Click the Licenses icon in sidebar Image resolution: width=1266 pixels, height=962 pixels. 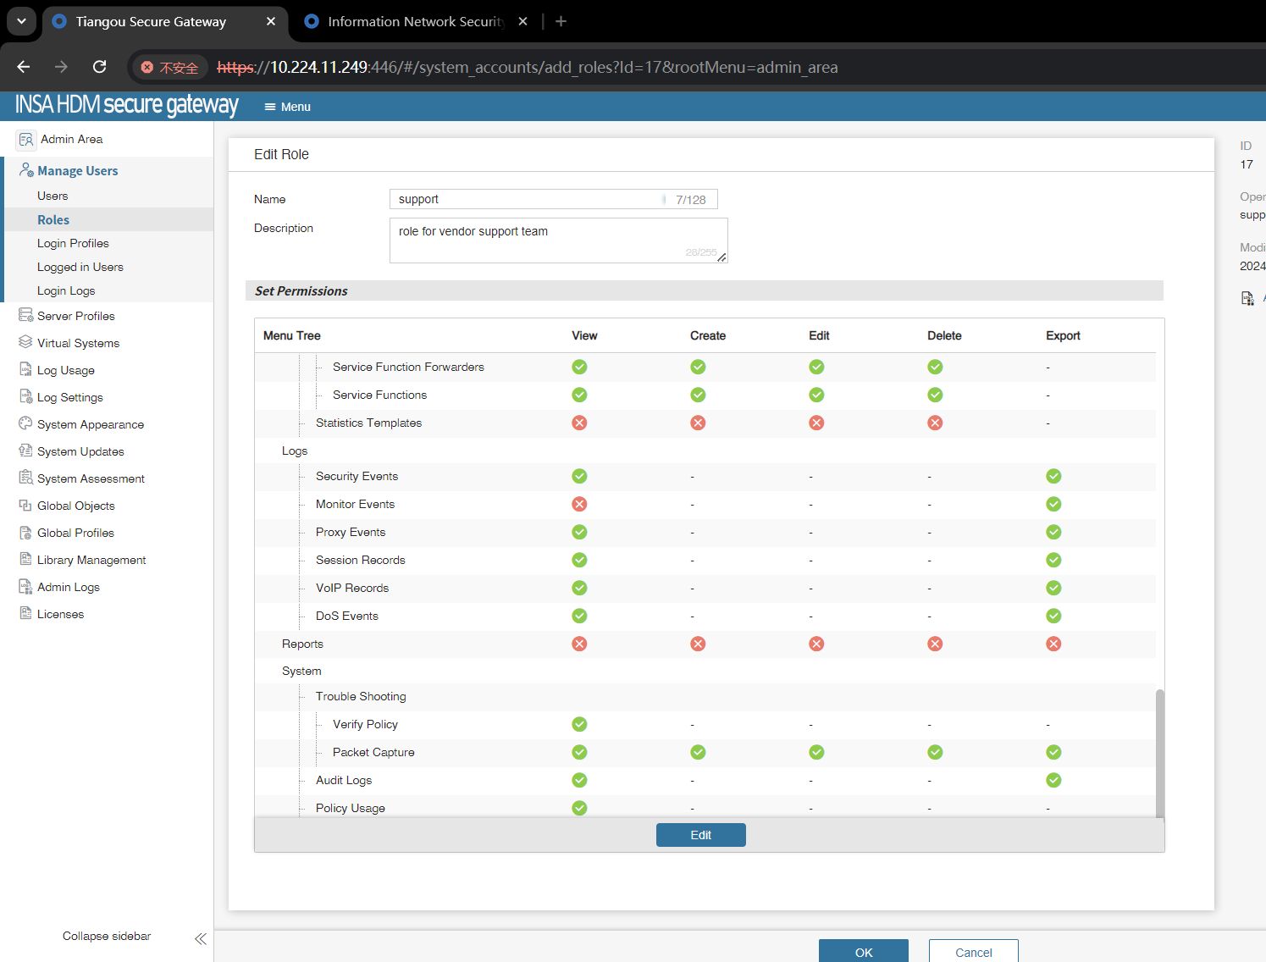coord(25,614)
